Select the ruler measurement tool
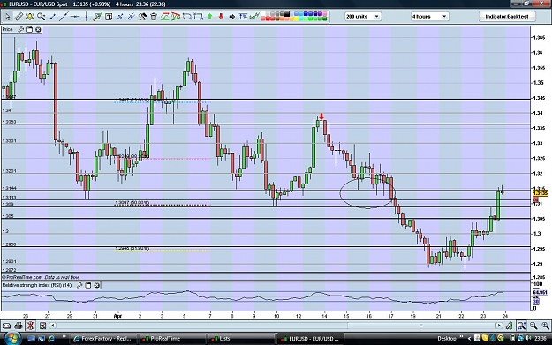The height and width of the screenshot is (345, 552). click(19, 17)
